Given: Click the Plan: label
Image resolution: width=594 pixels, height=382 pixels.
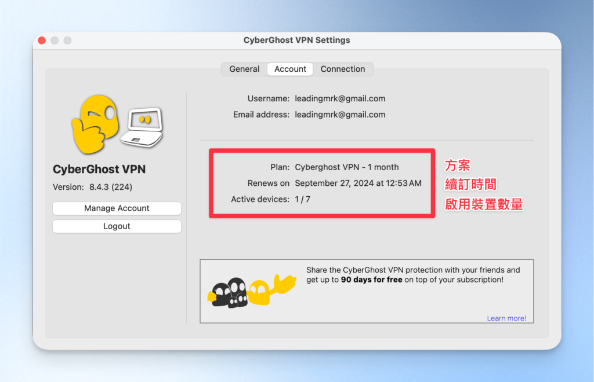Looking at the screenshot, I should pos(280,167).
